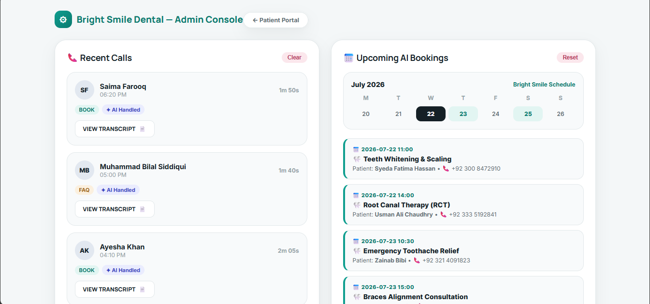This screenshot has height=304, width=650.
Task: Reset the Upcoming AI Bookings
Action: tap(570, 58)
